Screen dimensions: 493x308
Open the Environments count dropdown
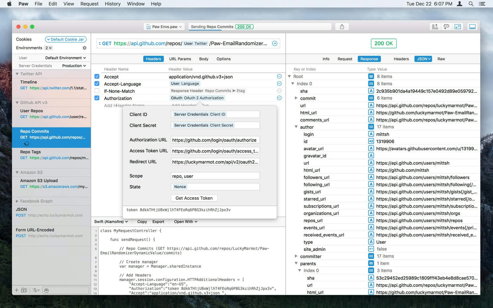coord(49,48)
